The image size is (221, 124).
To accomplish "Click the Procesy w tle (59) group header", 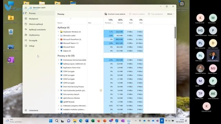I will [x=66, y=56].
